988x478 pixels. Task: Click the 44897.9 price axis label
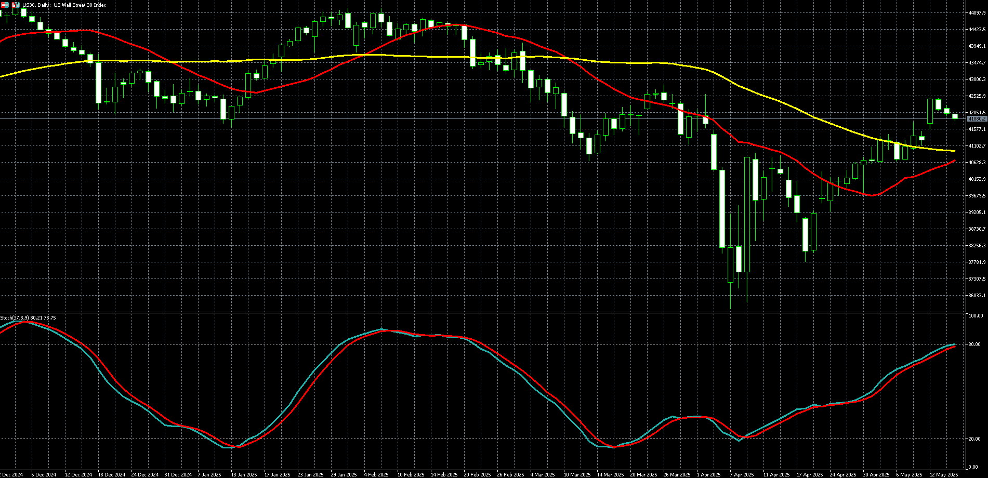point(977,13)
